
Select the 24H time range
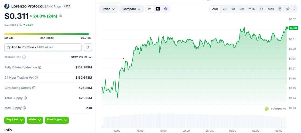(x=215, y=9)
